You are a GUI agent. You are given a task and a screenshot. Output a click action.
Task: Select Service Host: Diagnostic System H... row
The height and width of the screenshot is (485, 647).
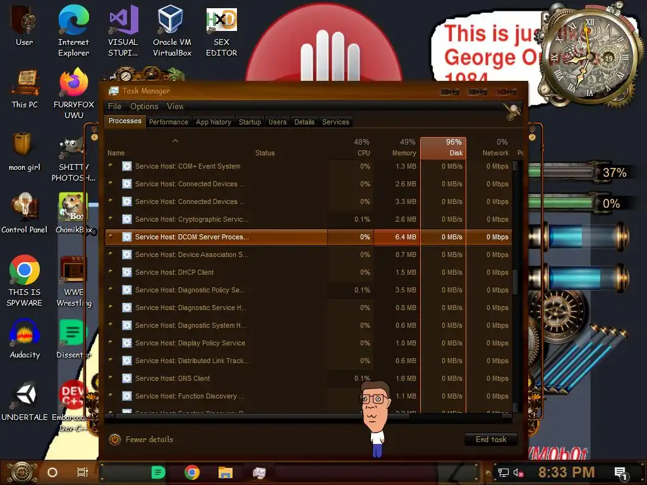point(308,325)
